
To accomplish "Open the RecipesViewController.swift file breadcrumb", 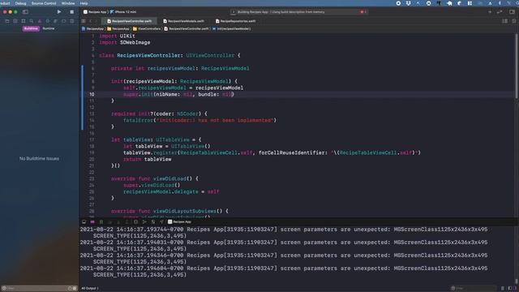I will click(x=187, y=29).
